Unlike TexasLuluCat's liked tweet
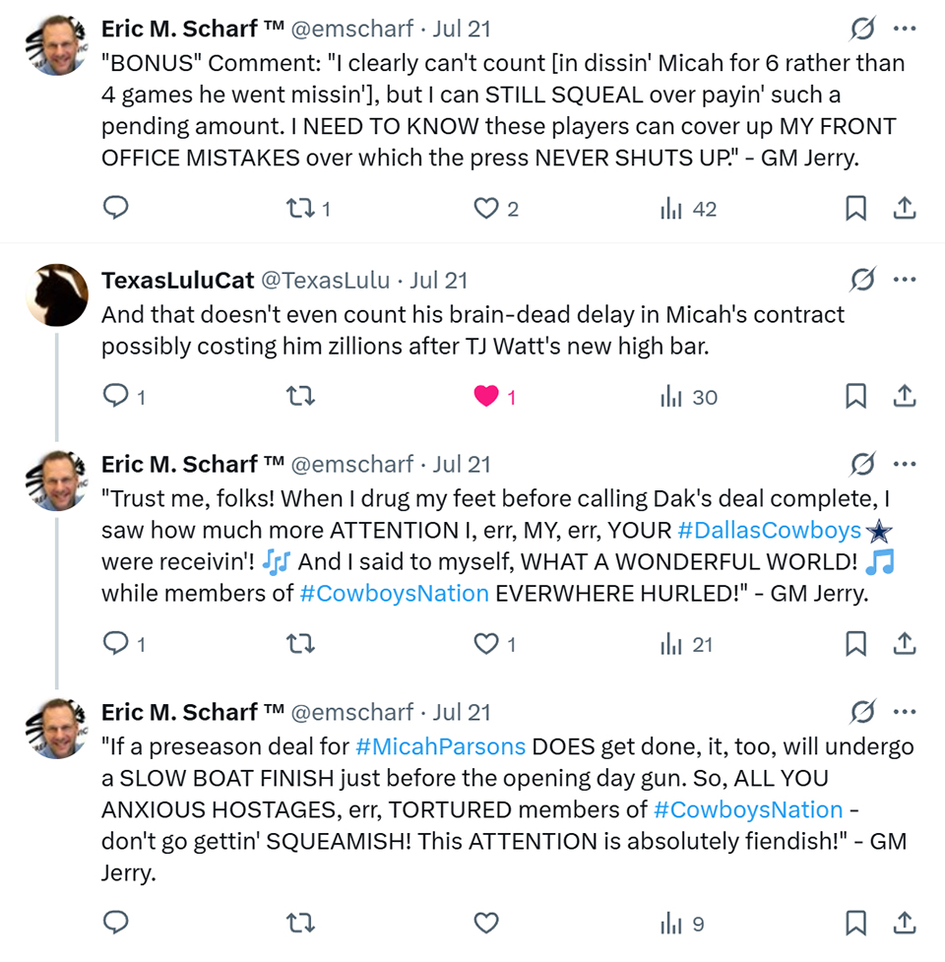The image size is (945, 962). [486, 397]
